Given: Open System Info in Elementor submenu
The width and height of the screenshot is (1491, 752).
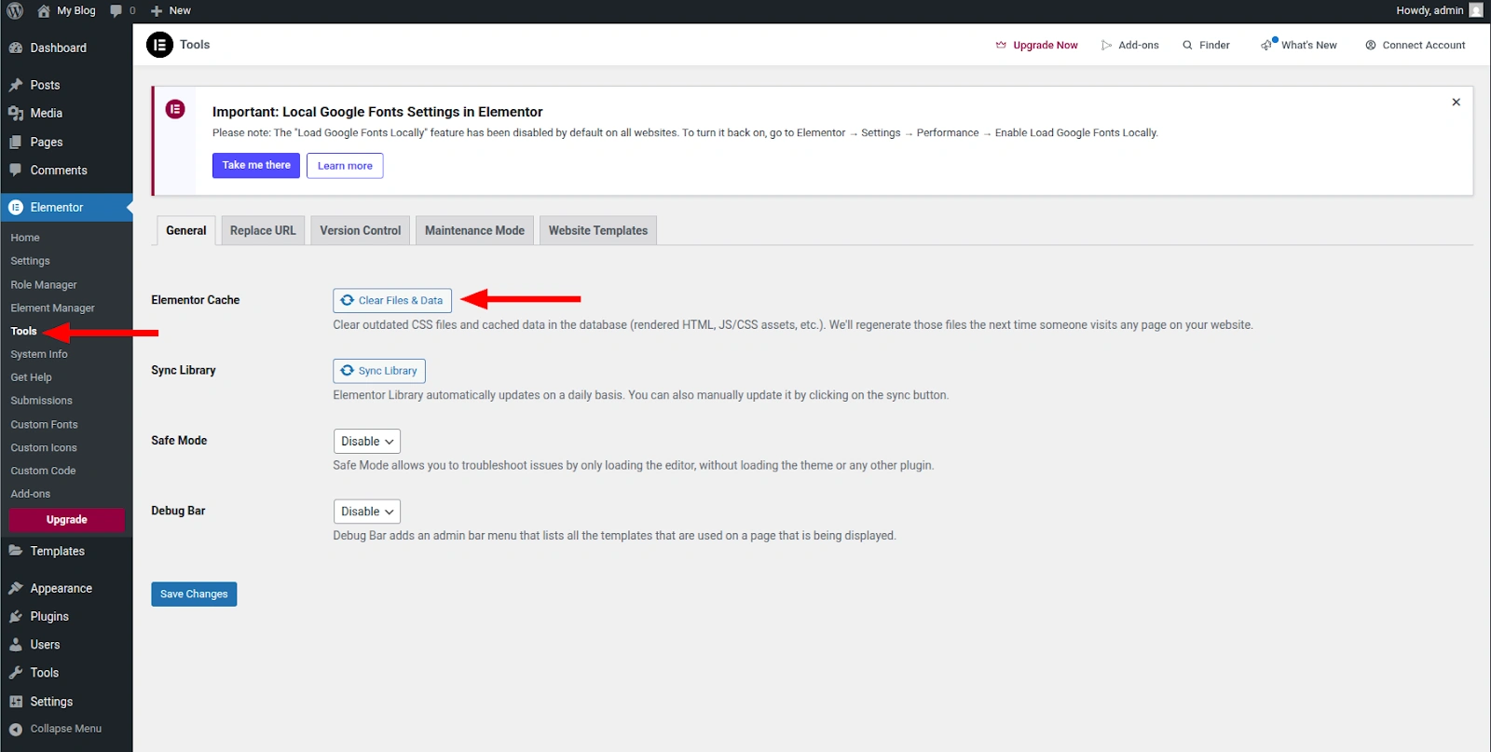Looking at the screenshot, I should [39, 354].
